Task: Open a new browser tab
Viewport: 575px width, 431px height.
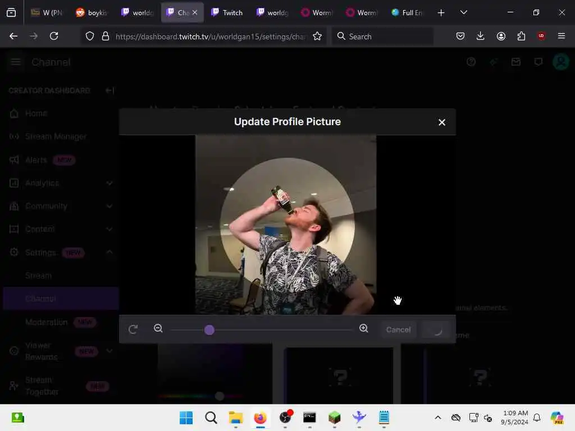Action: point(441,12)
